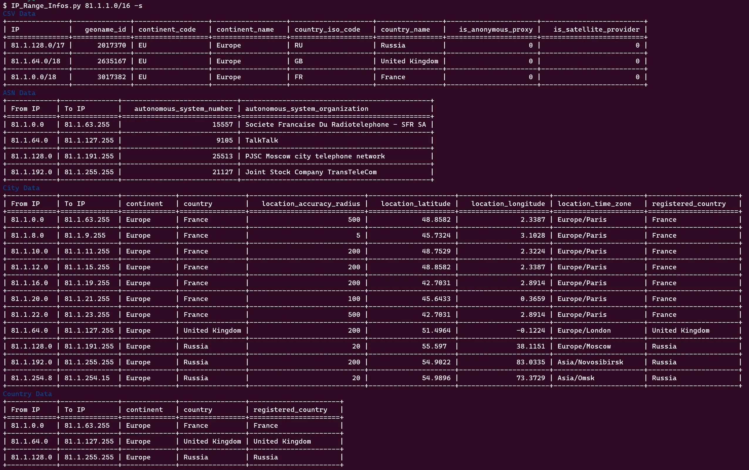Select ASN number 21127
This screenshot has width=749, height=470.
click(223, 172)
